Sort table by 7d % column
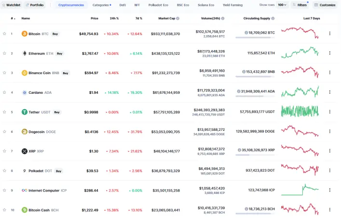The image size is (341, 218). (139, 18)
